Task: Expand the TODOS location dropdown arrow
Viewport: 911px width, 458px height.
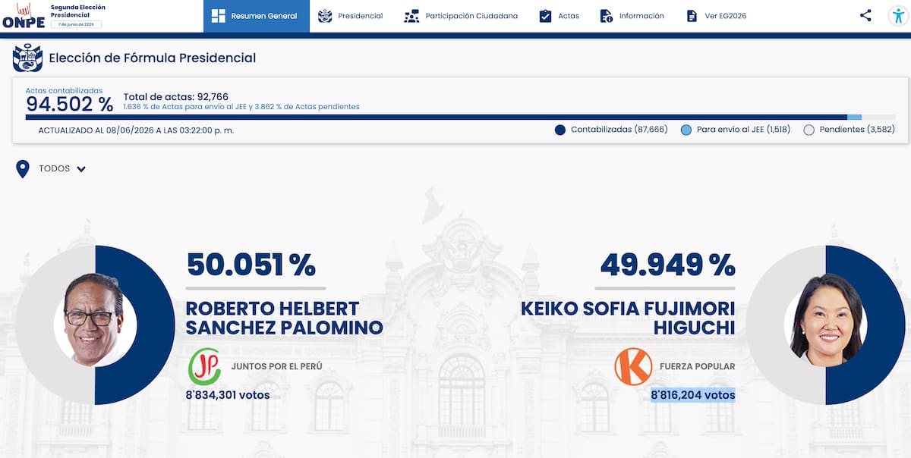Action: pyautogui.click(x=81, y=169)
